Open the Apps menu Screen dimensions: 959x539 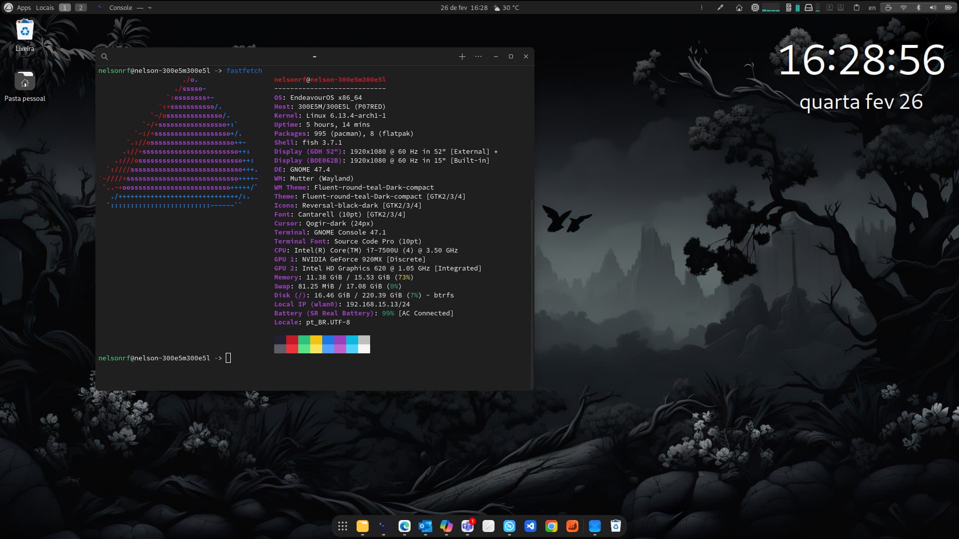click(x=23, y=7)
